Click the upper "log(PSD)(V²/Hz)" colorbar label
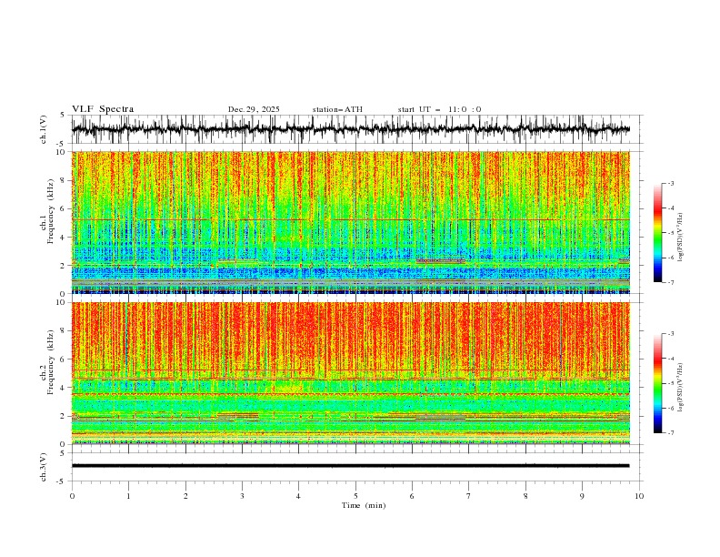 [x=681, y=238]
